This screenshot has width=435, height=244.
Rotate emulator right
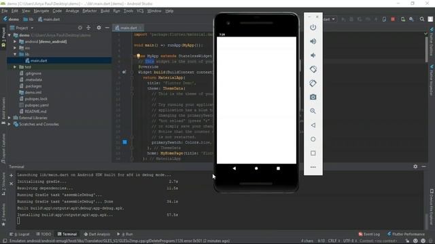(x=313, y=83)
